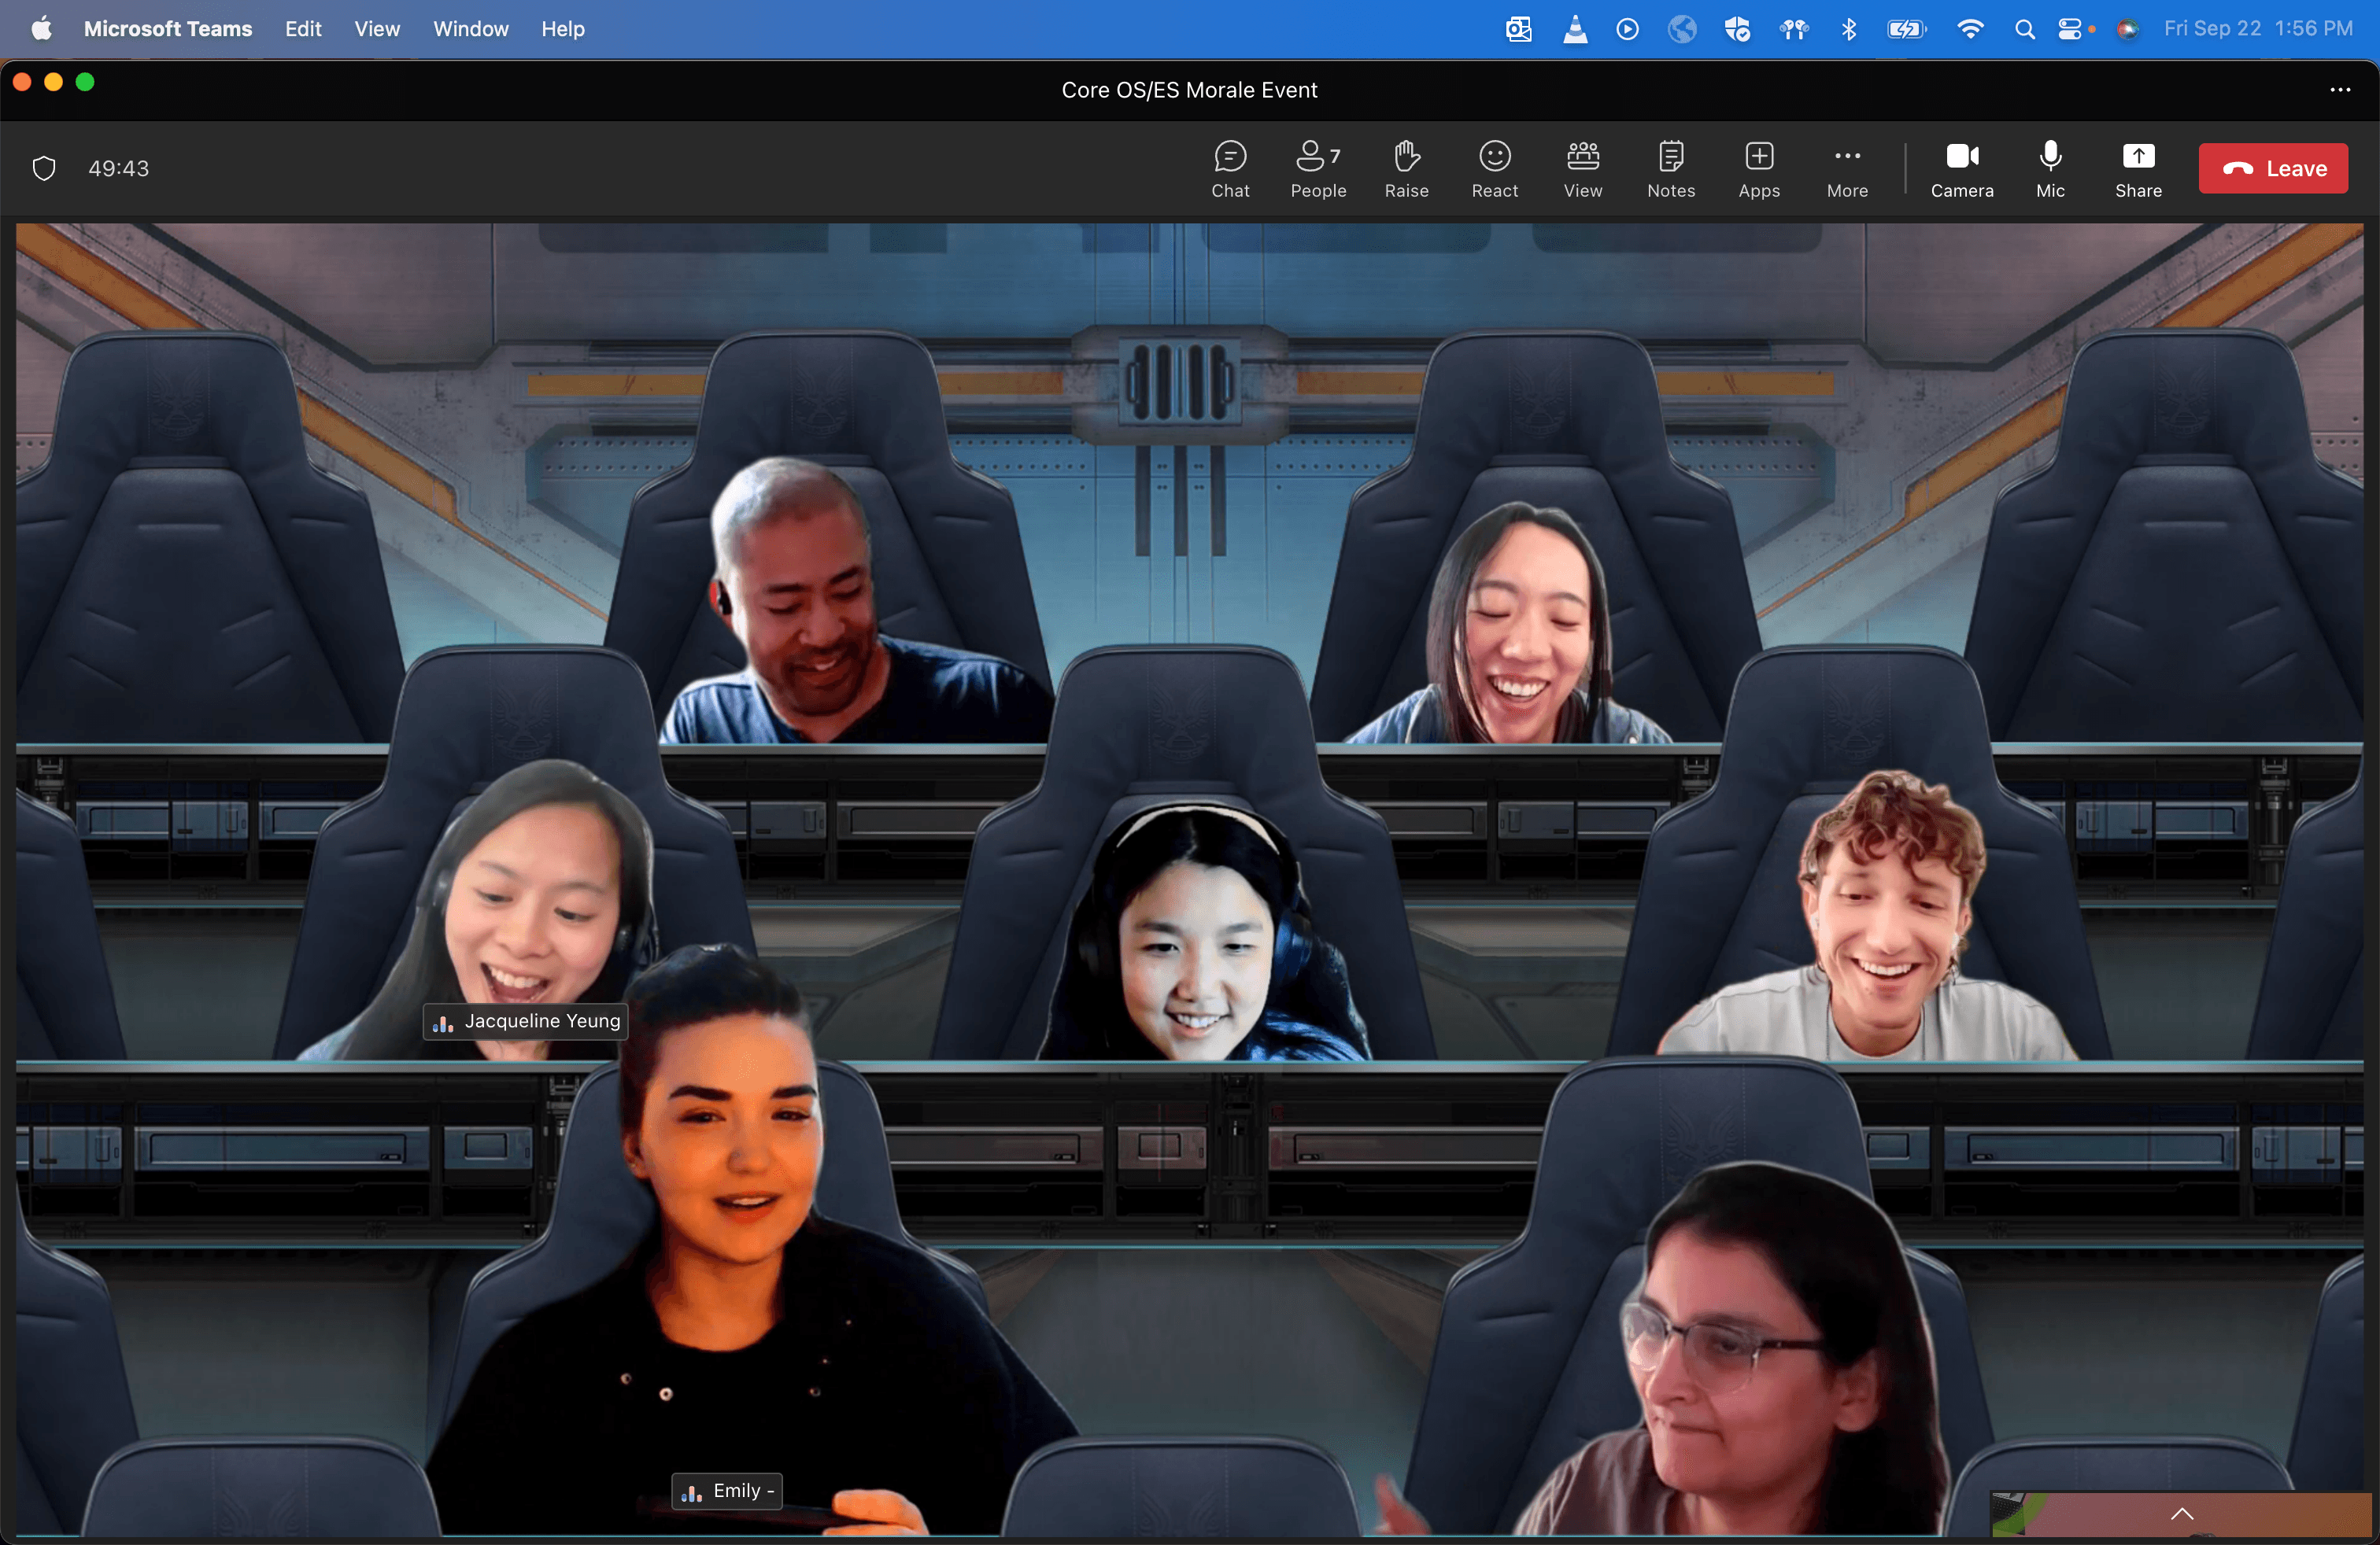Screen dimensions: 2380x1545
Task: Change meeting View layout
Action: click(x=1583, y=169)
